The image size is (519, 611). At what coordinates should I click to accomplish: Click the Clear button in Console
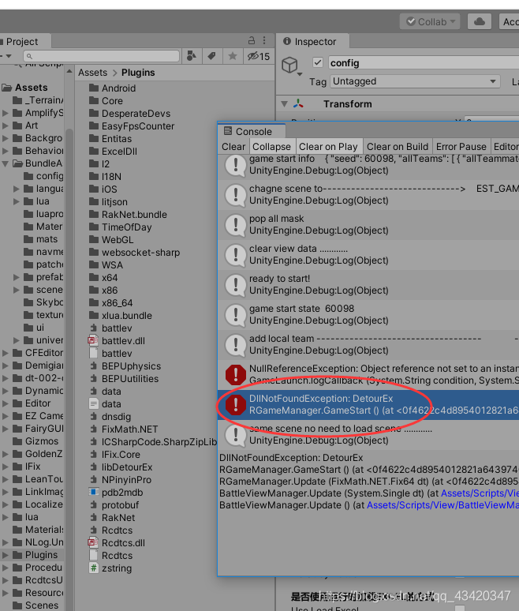tap(233, 147)
